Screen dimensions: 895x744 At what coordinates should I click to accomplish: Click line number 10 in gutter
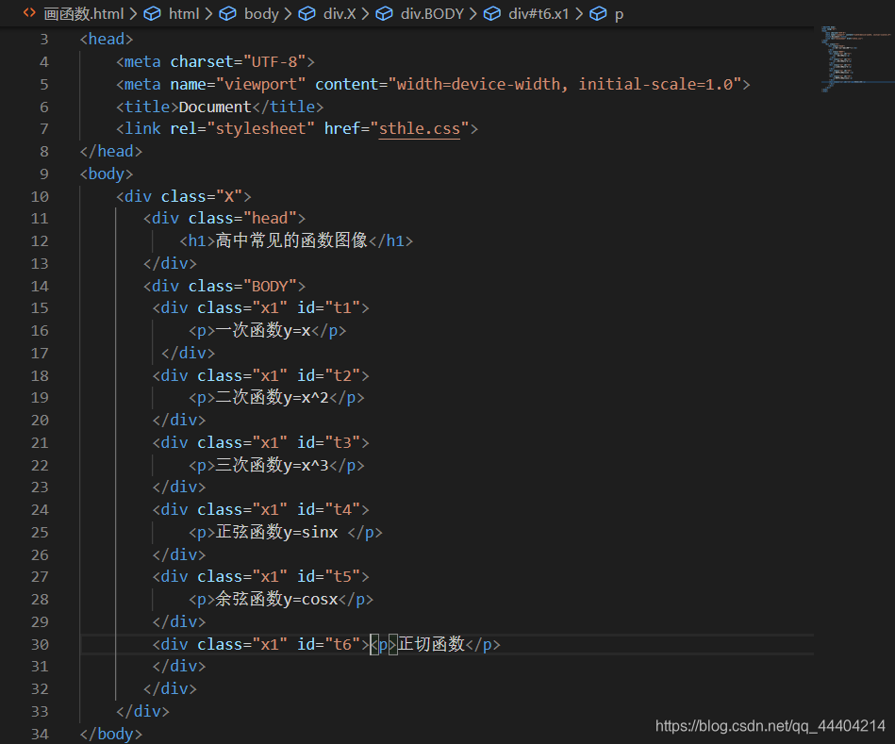coord(40,197)
